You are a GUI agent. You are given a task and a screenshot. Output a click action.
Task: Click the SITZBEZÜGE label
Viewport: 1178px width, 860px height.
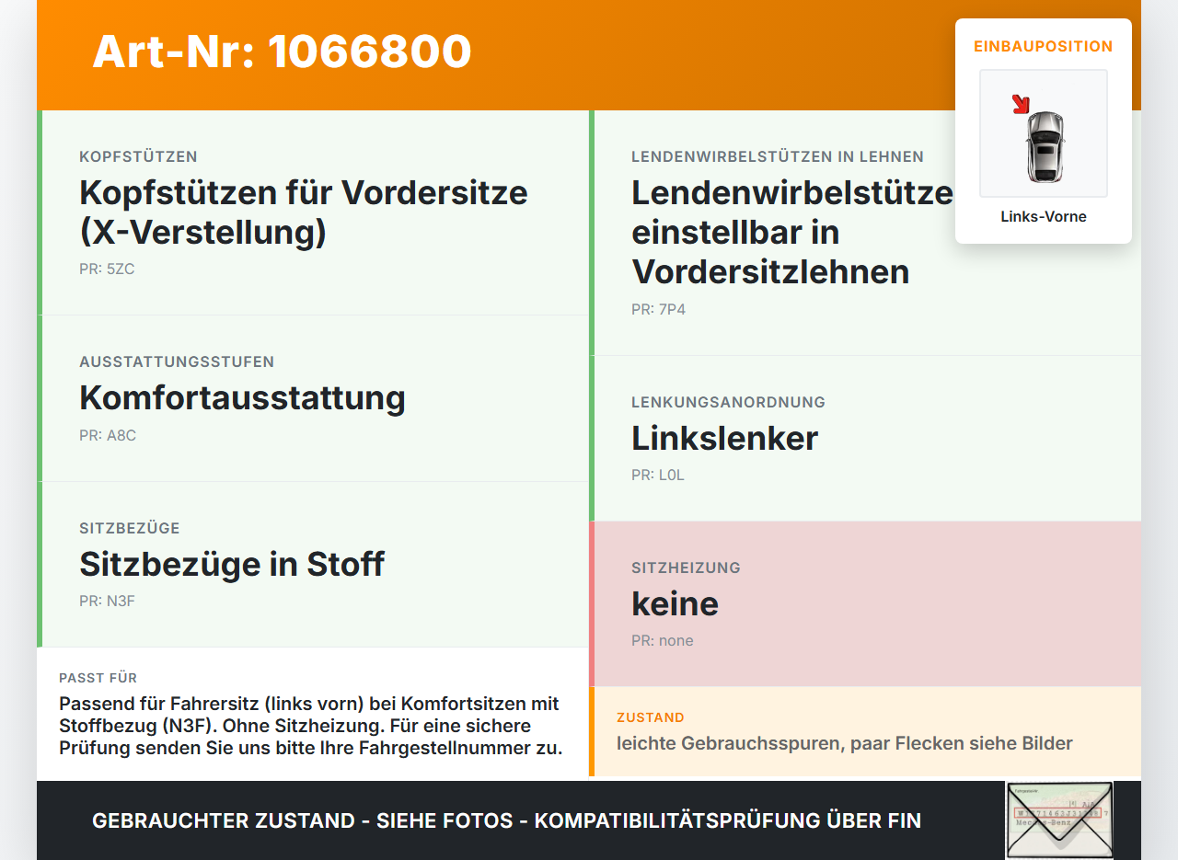tap(130, 529)
